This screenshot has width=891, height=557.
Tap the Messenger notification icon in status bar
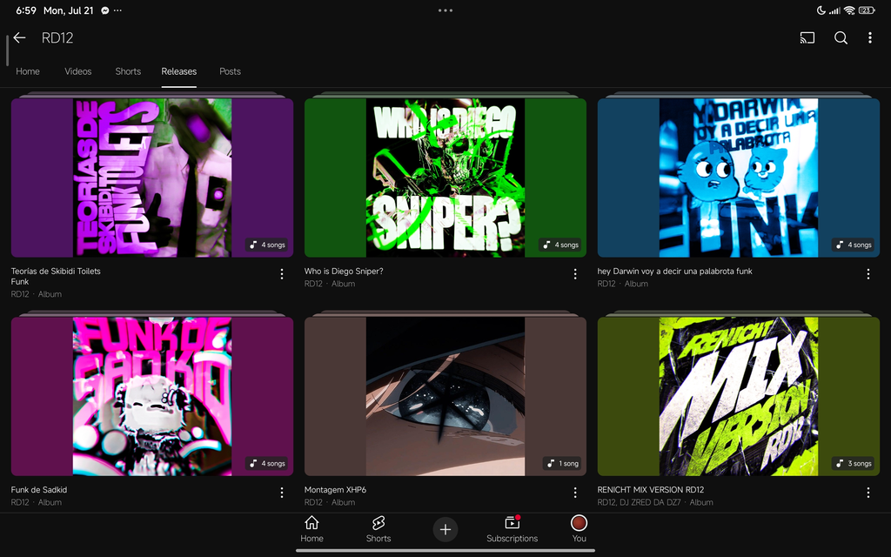pos(105,10)
